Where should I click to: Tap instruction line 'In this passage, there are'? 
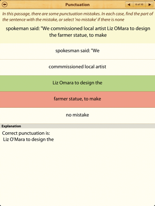click(77, 14)
